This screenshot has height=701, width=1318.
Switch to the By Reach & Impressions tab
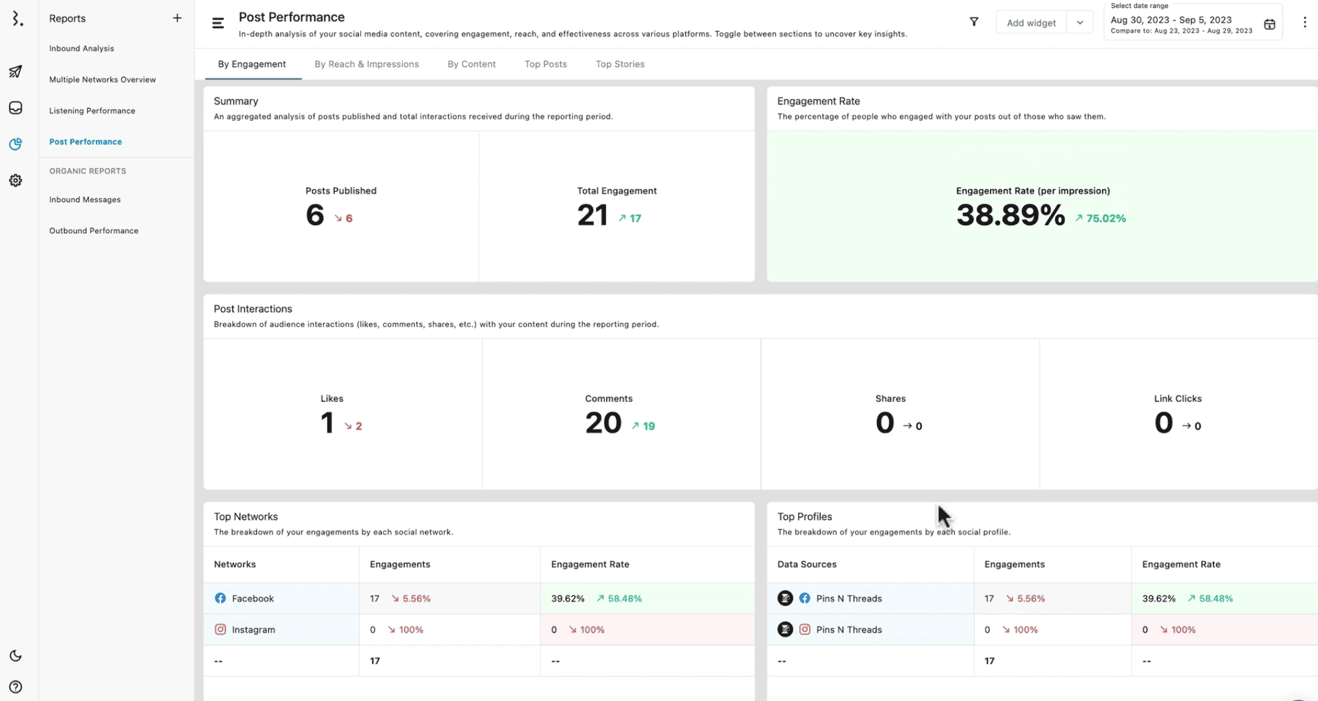[367, 64]
